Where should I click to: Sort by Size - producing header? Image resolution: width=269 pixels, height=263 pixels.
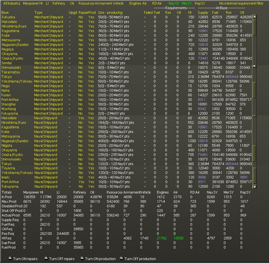[x=110, y=12]
